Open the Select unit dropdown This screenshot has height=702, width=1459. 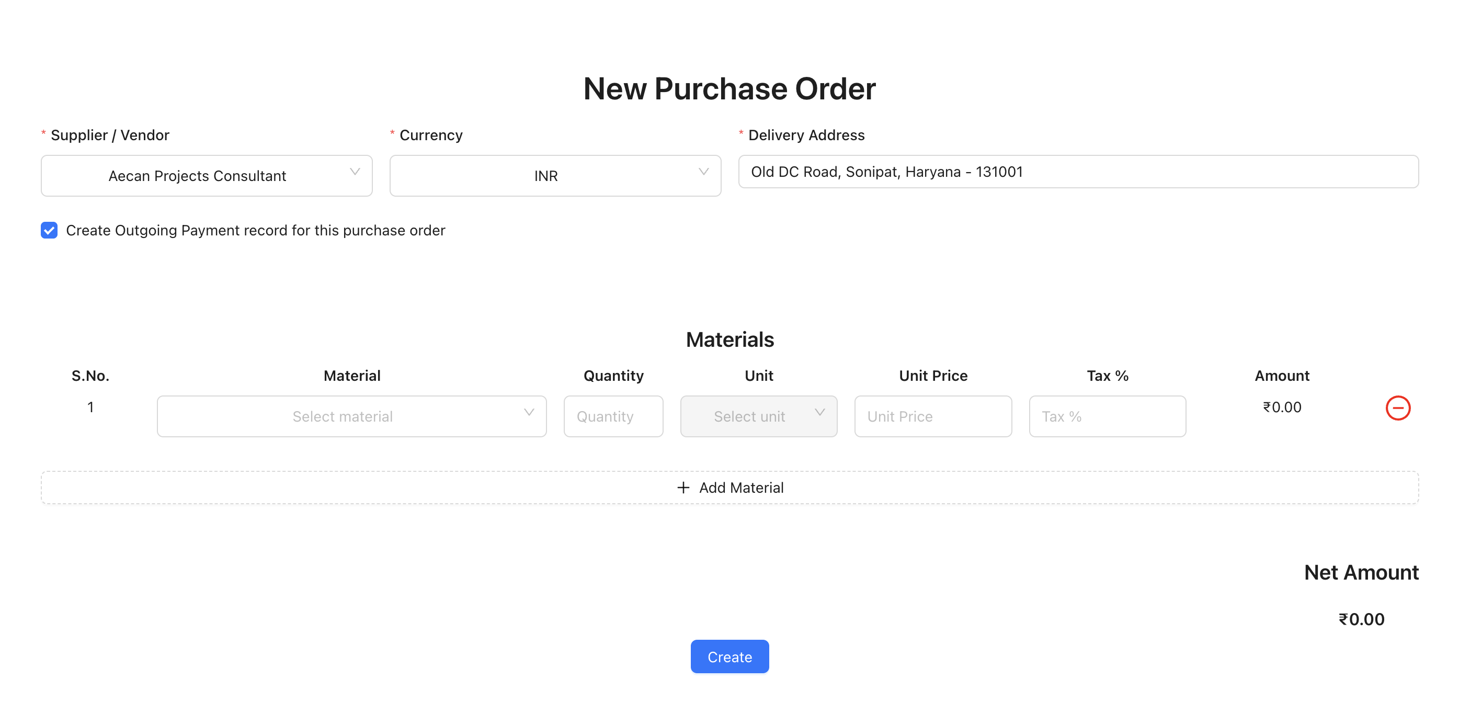[758, 416]
